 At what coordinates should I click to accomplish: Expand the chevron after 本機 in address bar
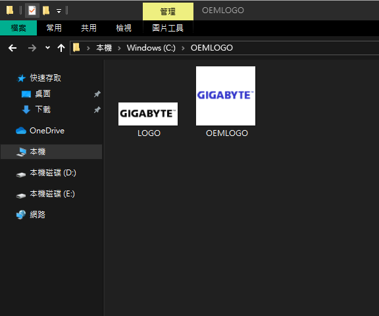coord(119,48)
